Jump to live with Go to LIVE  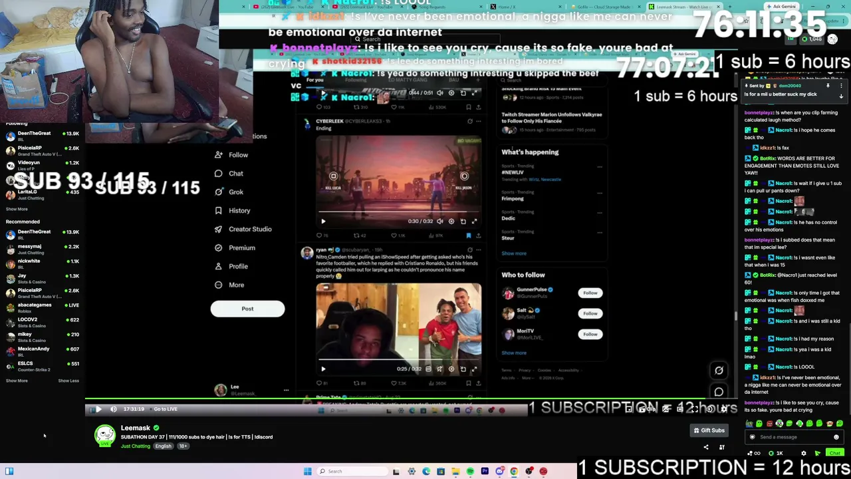166,409
